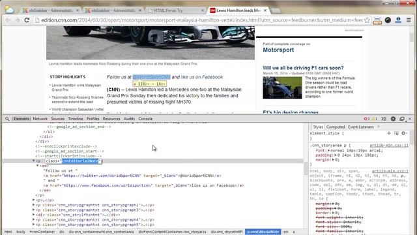Image resolution: width=417 pixels, height=235 pixels.
Task: Close the DevTools panel
Action: coord(410,119)
